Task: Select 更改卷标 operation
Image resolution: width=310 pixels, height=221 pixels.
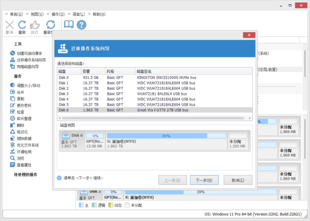Action: pos(21,105)
